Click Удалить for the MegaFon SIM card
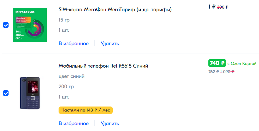259x131 pixels. click(110, 44)
